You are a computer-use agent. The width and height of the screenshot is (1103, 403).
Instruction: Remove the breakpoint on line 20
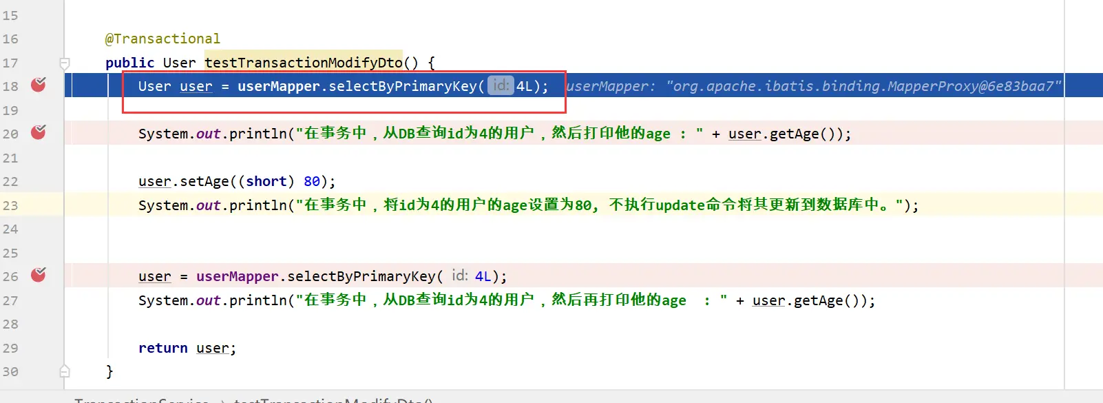39,132
